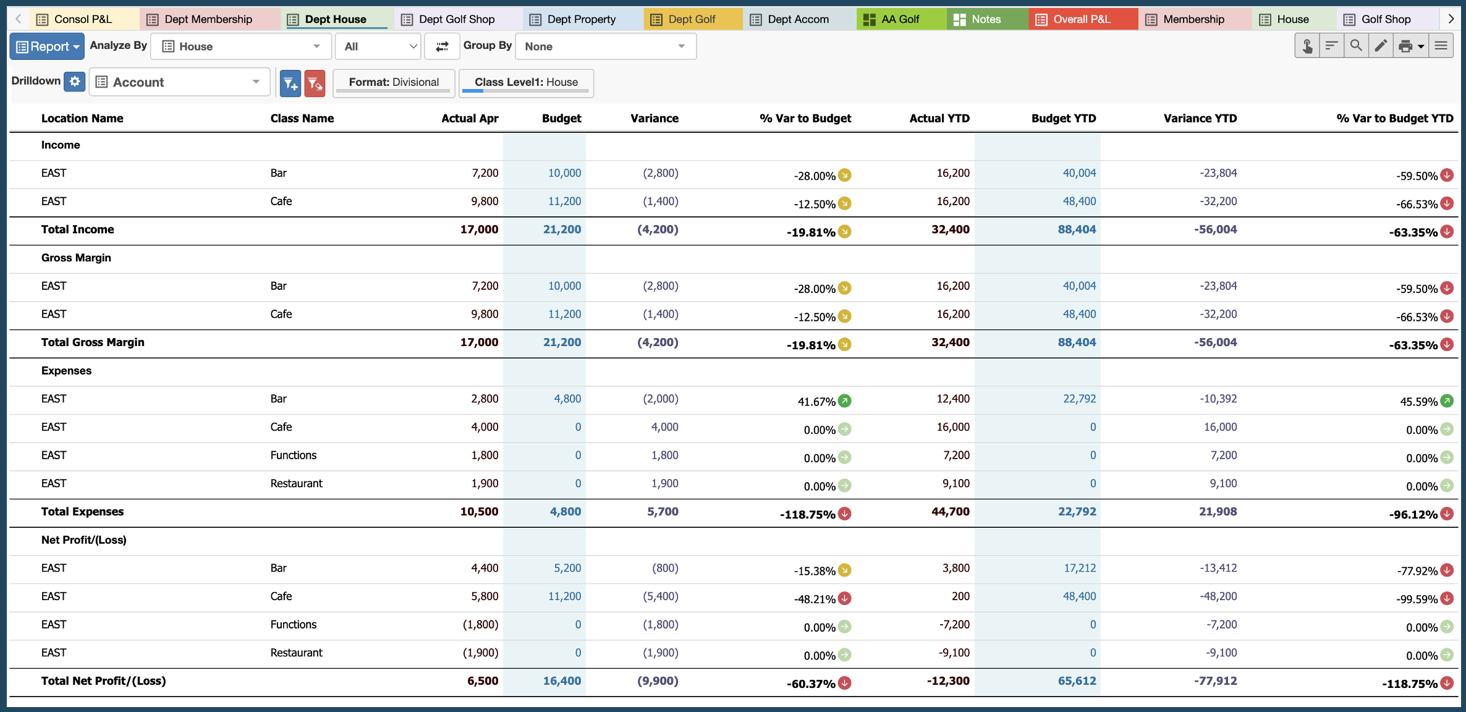Click the printer icon
Screen dimensions: 1466x712
tap(1405, 46)
